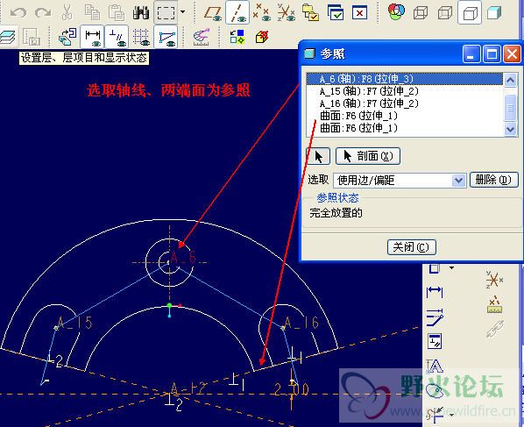Open the sketcher constraints tool
The width and height of the screenshot is (524, 427).
point(435,341)
